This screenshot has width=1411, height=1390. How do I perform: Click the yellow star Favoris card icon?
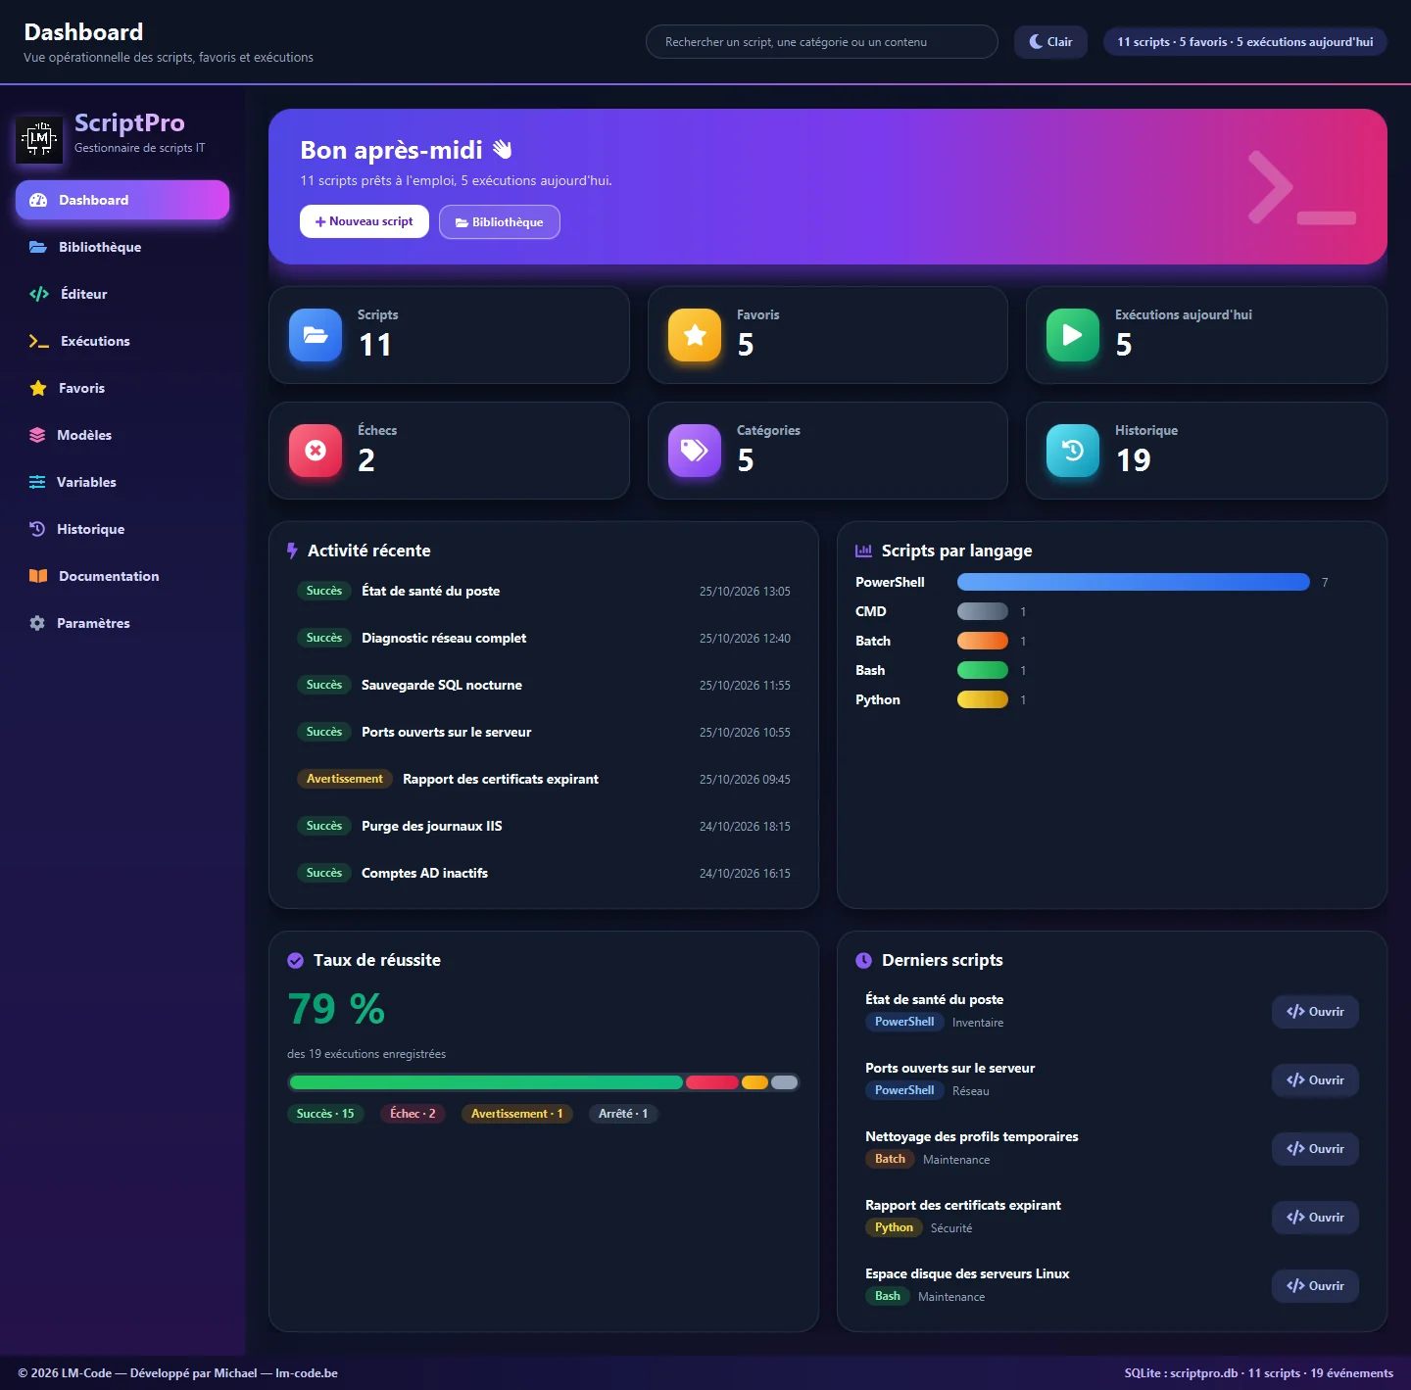(695, 335)
